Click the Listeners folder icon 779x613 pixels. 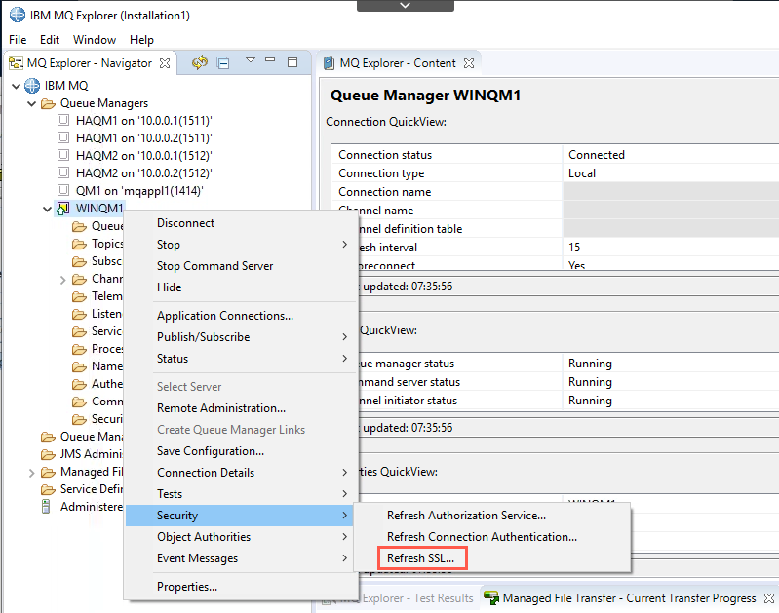point(80,314)
